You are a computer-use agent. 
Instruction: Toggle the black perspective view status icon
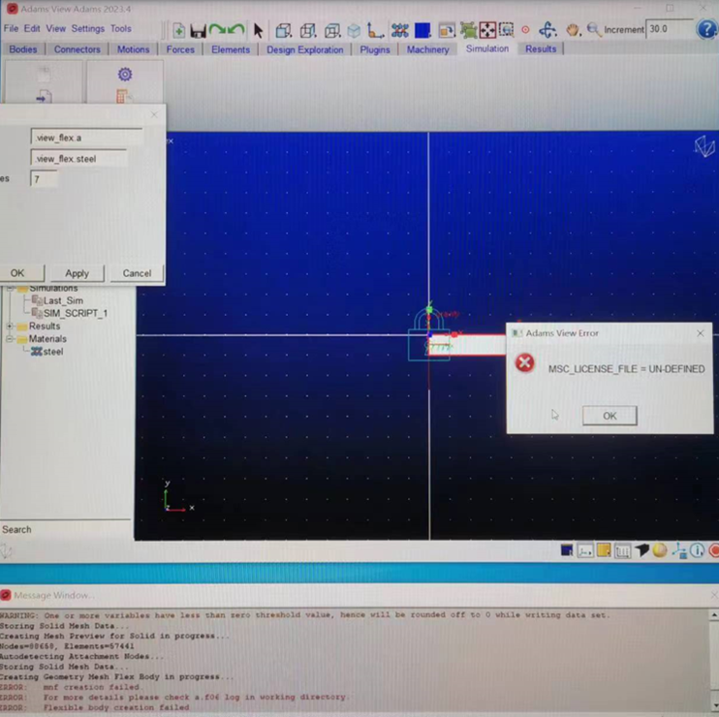tap(641, 549)
